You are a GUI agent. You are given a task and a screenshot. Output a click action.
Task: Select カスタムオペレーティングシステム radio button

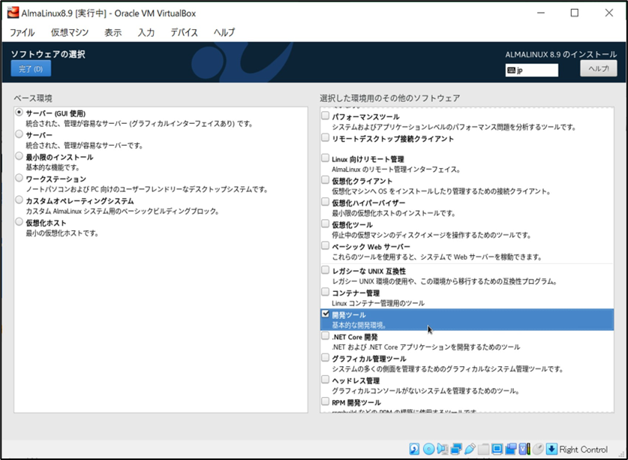[x=20, y=200]
